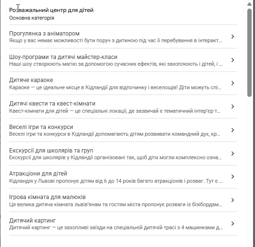The image size is (255, 247).
Task: Open the Дитячий картинг service title
Action: point(32,221)
